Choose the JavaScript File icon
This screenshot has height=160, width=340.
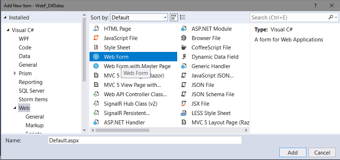tap(96, 38)
